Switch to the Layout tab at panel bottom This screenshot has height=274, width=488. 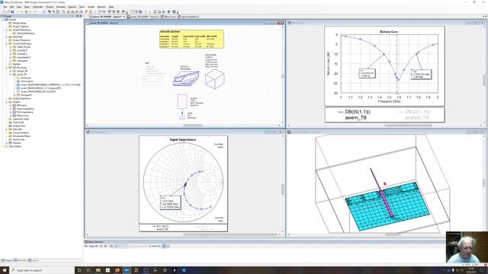[34, 260]
